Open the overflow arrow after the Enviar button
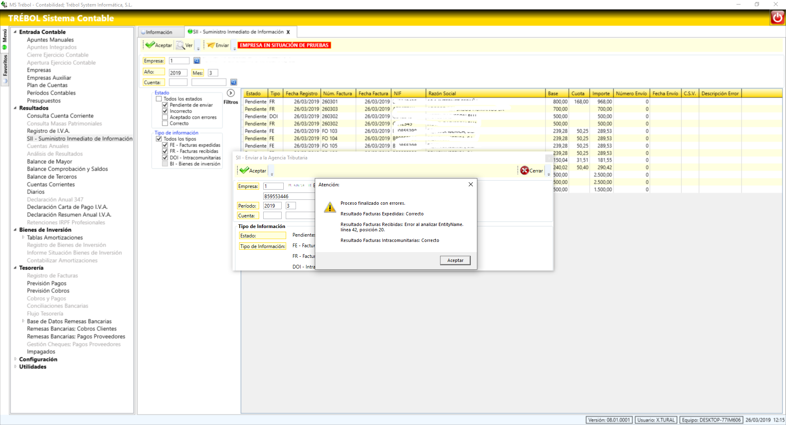Image resolution: width=786 pixels, height=425 pixels. [x=235, y=46]
